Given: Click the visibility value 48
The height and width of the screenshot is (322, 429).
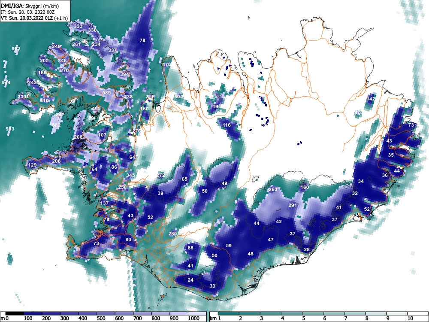Looking at the screenshot, I should click(x=251, y=254).
